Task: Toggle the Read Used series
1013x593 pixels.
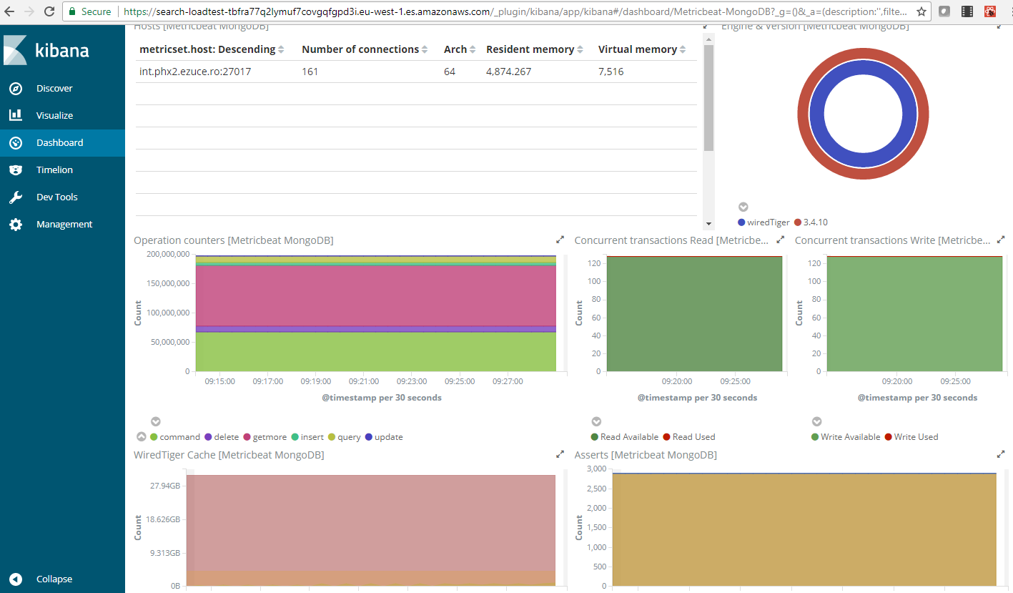Action: [689, 437]
